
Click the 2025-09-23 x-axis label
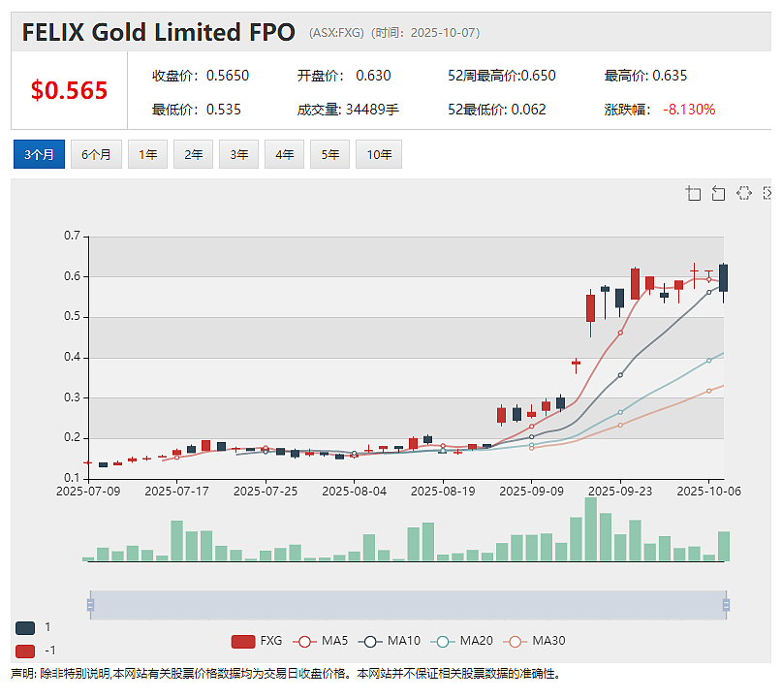(x=620, y=492)
